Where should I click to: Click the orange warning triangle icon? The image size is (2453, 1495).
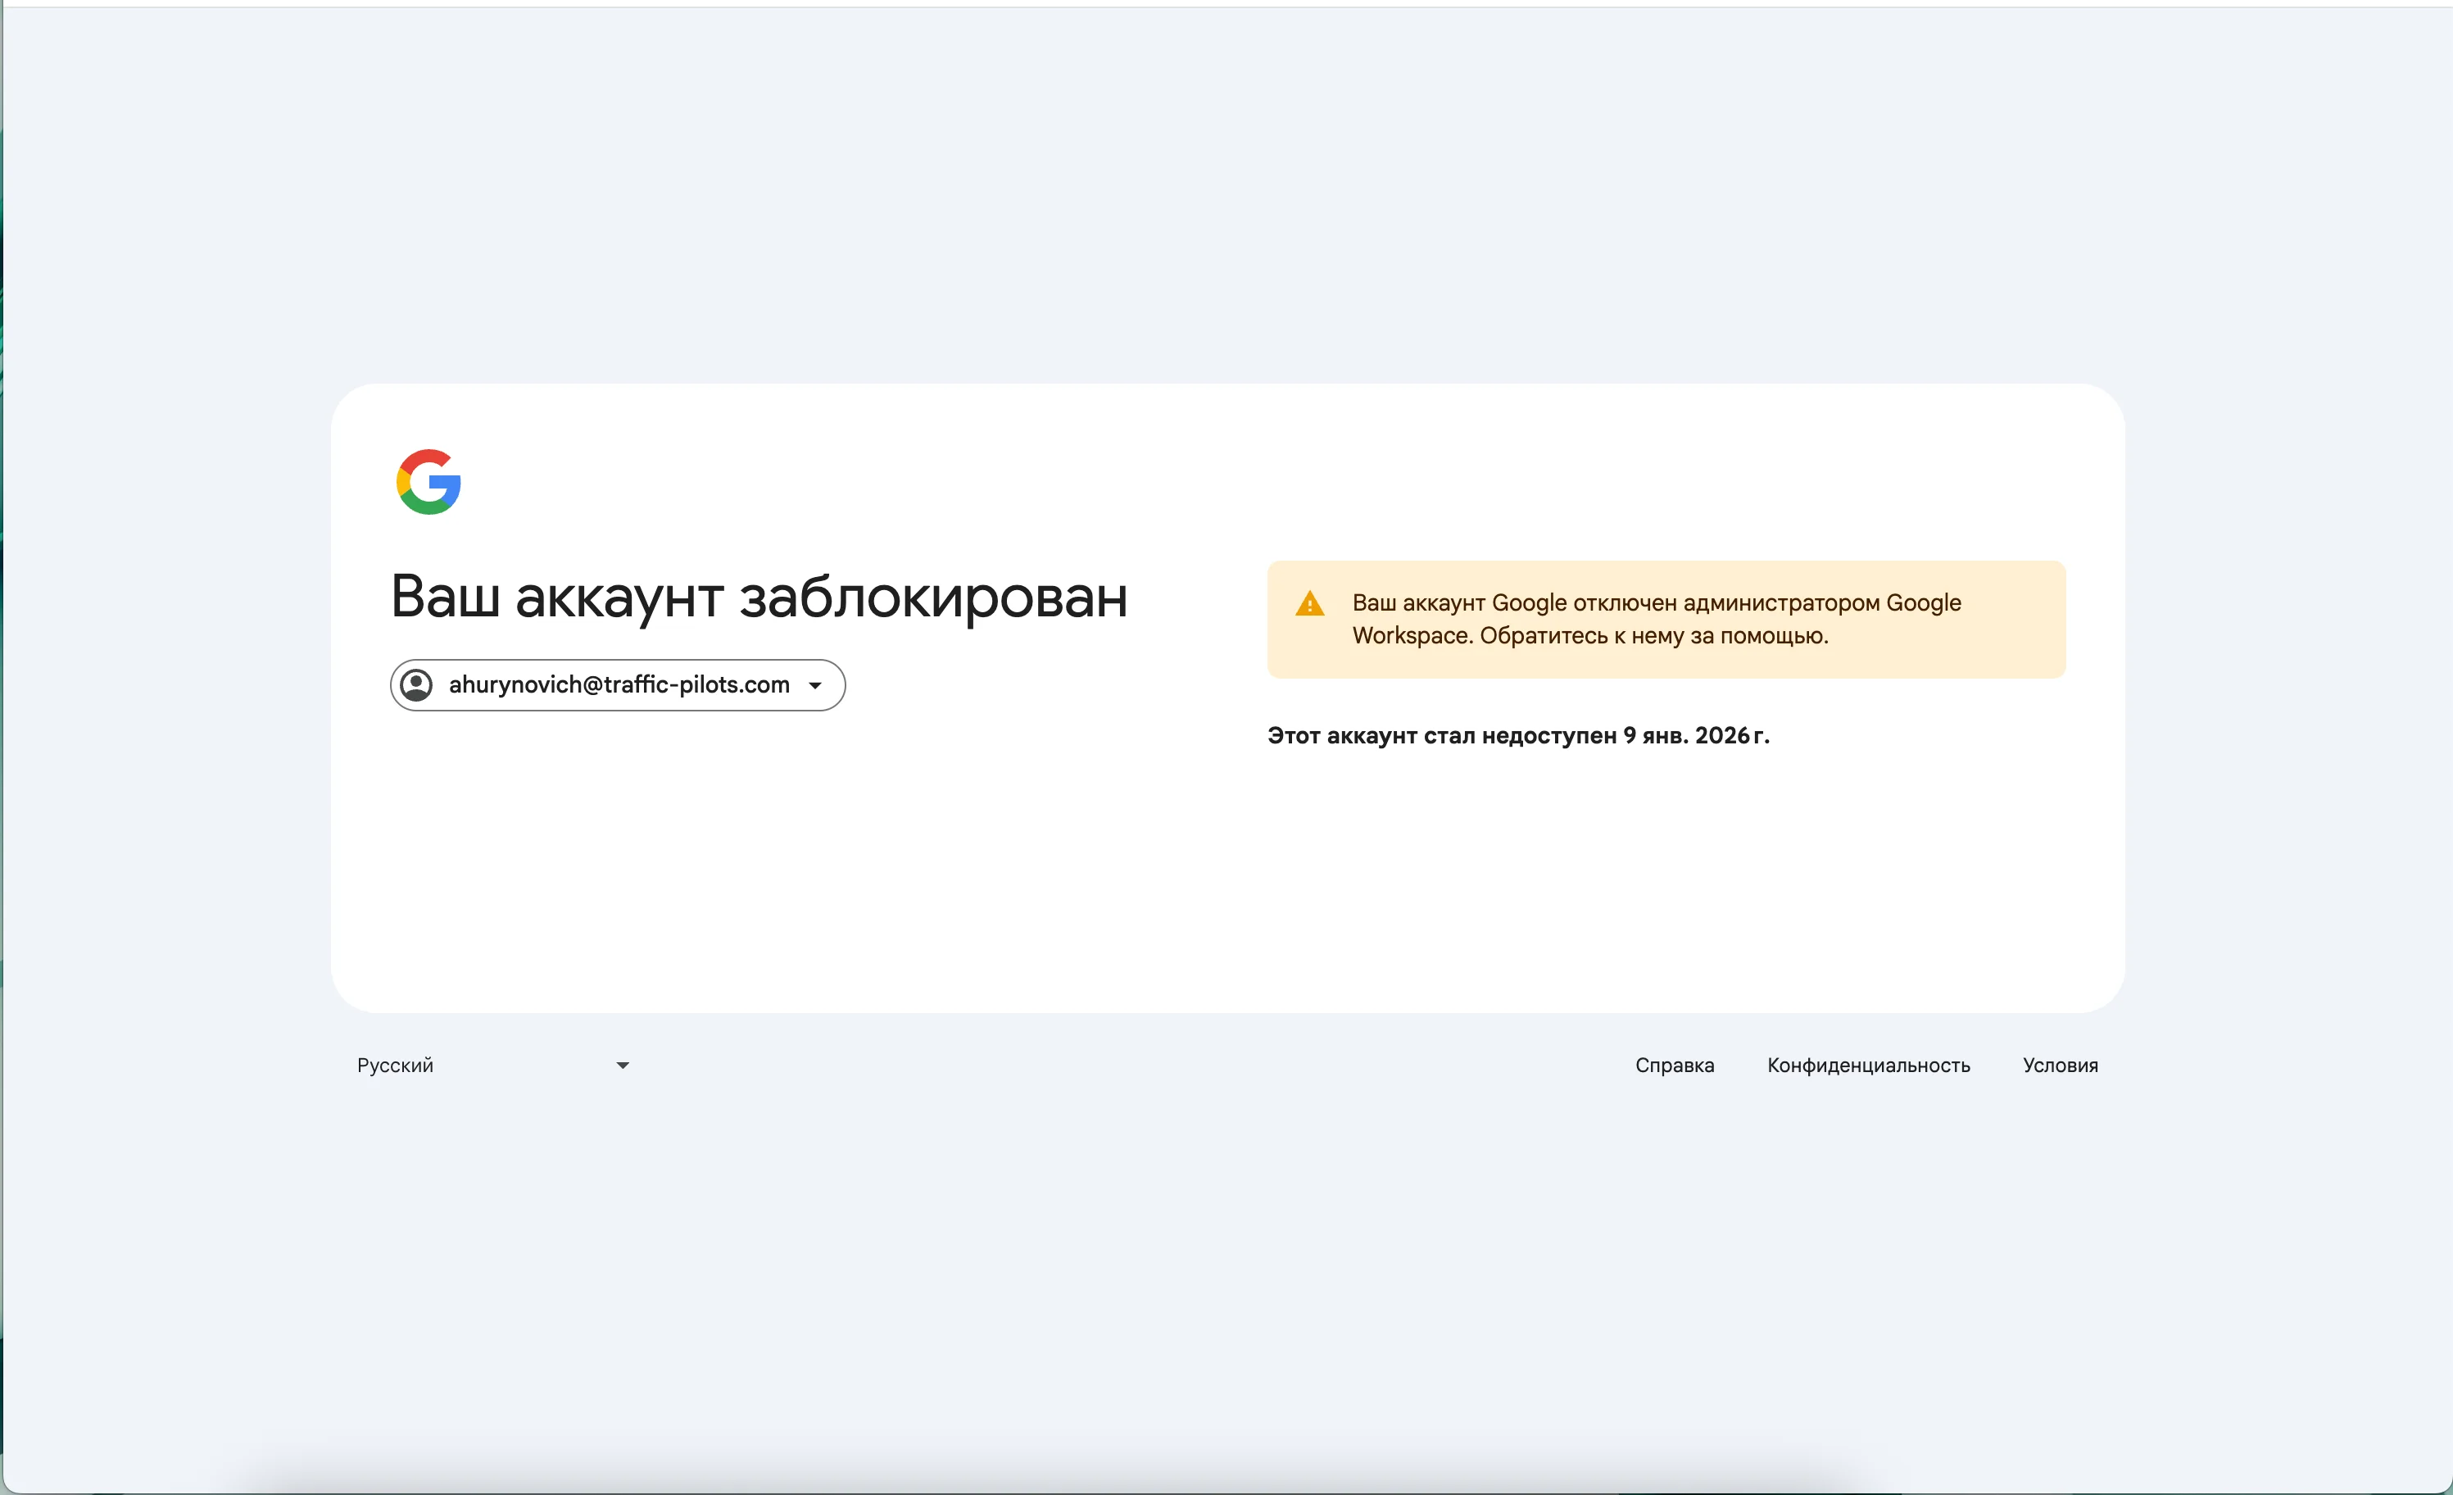click(1309, 603)
